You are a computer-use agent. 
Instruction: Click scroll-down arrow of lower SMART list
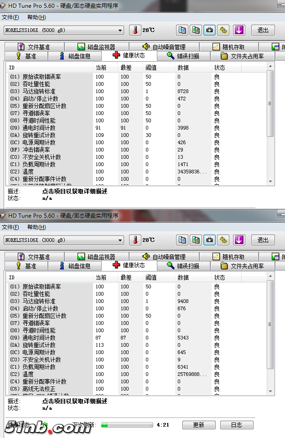(270, 391)
